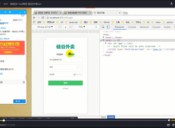This screenshot has width=175, height=128.
Task: Reload the localhost page
Action: (43, 18)
